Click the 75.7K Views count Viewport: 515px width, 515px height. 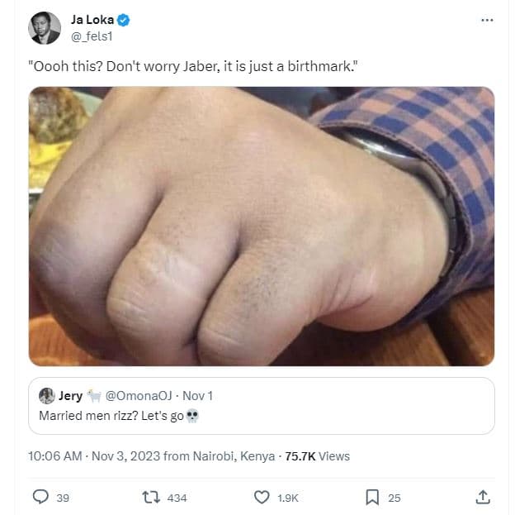coord(317,455)
